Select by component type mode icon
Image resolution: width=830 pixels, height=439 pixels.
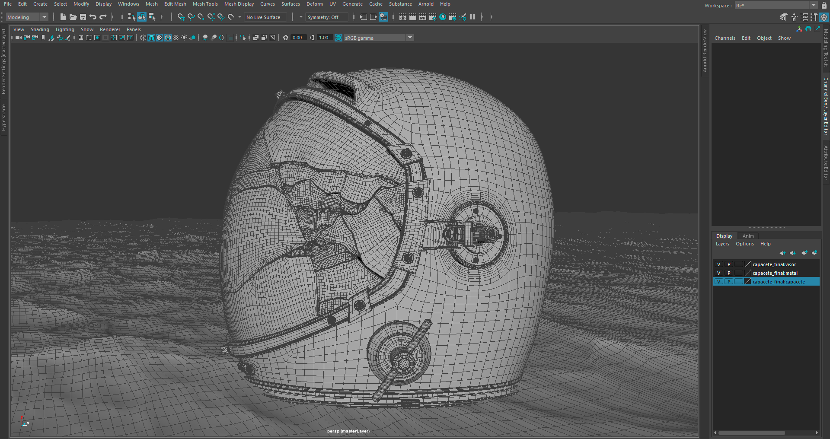(x=152, y=17)
